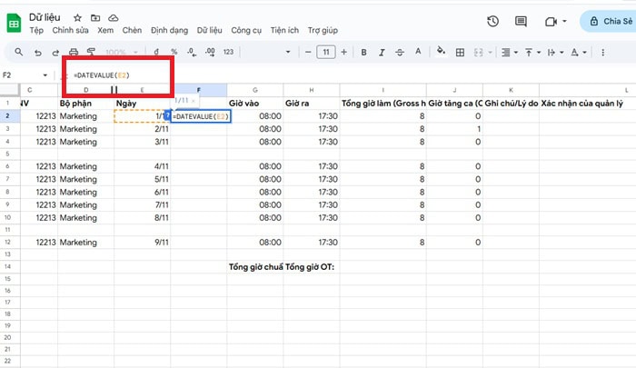Image resolution: width=636 pixels, height=368 pixels.
Task: Open the Tệp menu
Action: coord(36,30)
